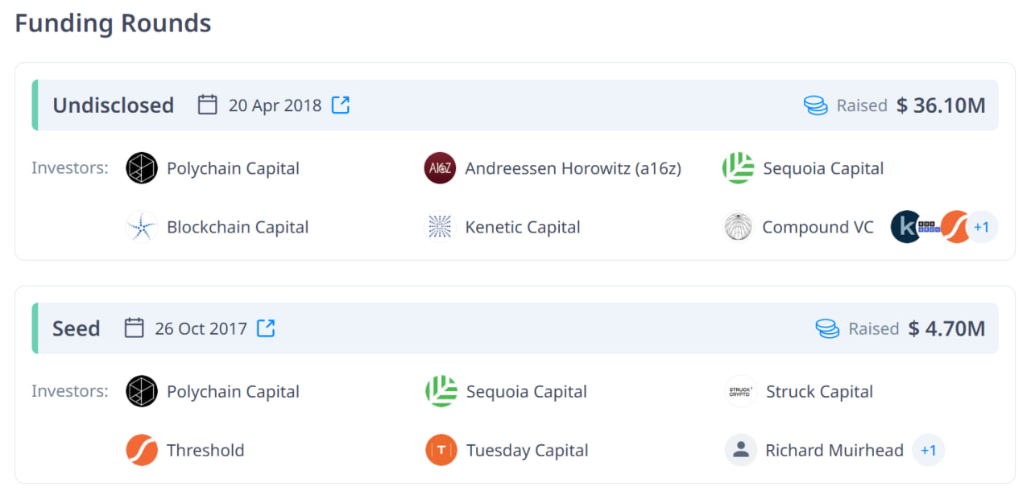The image size is (1031, 499).
Task: Expand +1 more investors in Undisclosed round
Action: pos(981,227)
